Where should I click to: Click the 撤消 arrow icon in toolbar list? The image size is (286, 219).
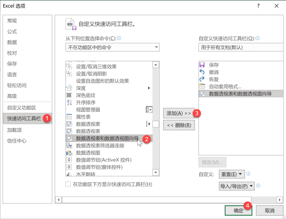click(202, 72)
